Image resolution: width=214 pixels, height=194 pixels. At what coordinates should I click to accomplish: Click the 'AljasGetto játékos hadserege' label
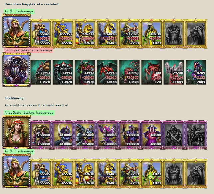click(29, 113)
